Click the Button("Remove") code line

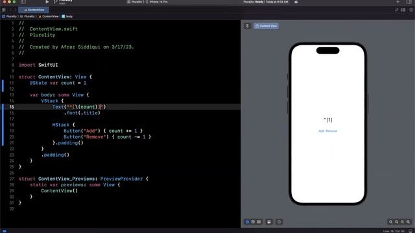click(x=107, y=137)
